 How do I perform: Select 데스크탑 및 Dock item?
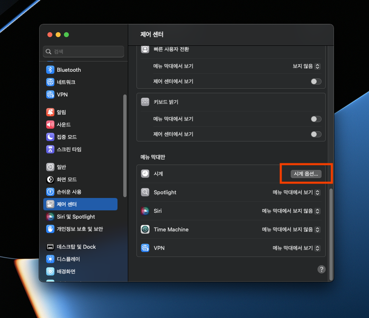80,247
